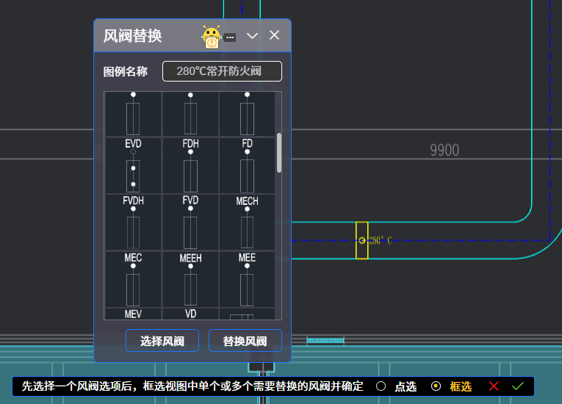Collapse the 风阀替换 panel with the chevron

pos(252,36)
